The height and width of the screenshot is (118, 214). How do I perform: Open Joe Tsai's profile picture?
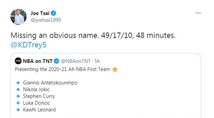[19, 17]
